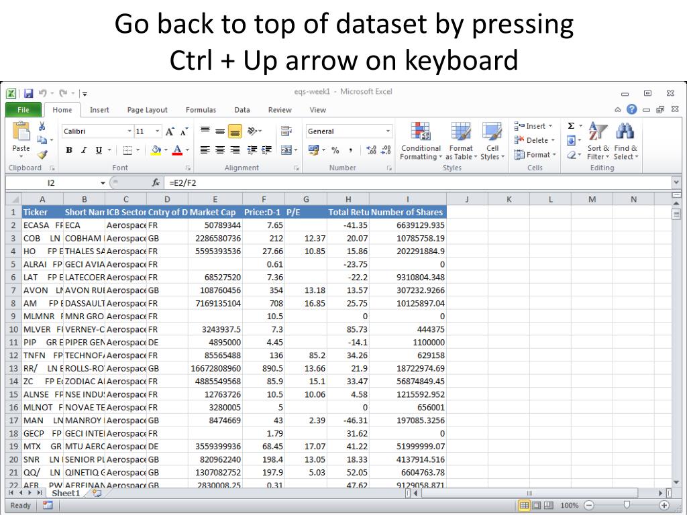The image size is (687, 515).
Task: Toggle Italic formatting
Action: (84, 150)
